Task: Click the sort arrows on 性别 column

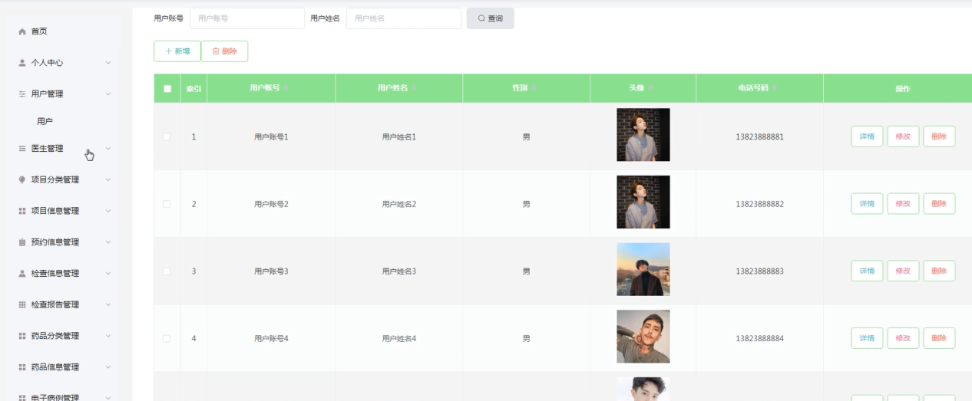Action: 534,89
